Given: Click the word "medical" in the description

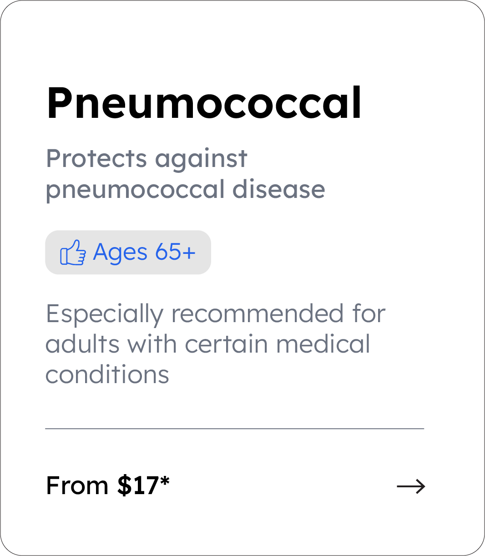Looking at the screenshot, I should (323, 344).
